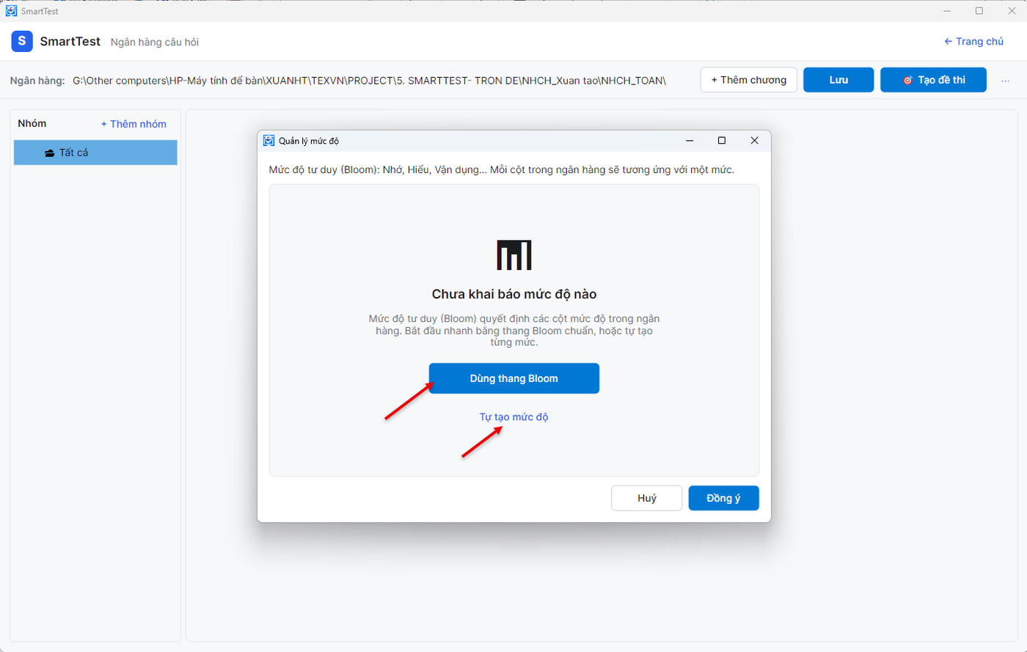1027x652 pixels.
Task: Select the Tất cả group row
Action: tap(95, 153)
